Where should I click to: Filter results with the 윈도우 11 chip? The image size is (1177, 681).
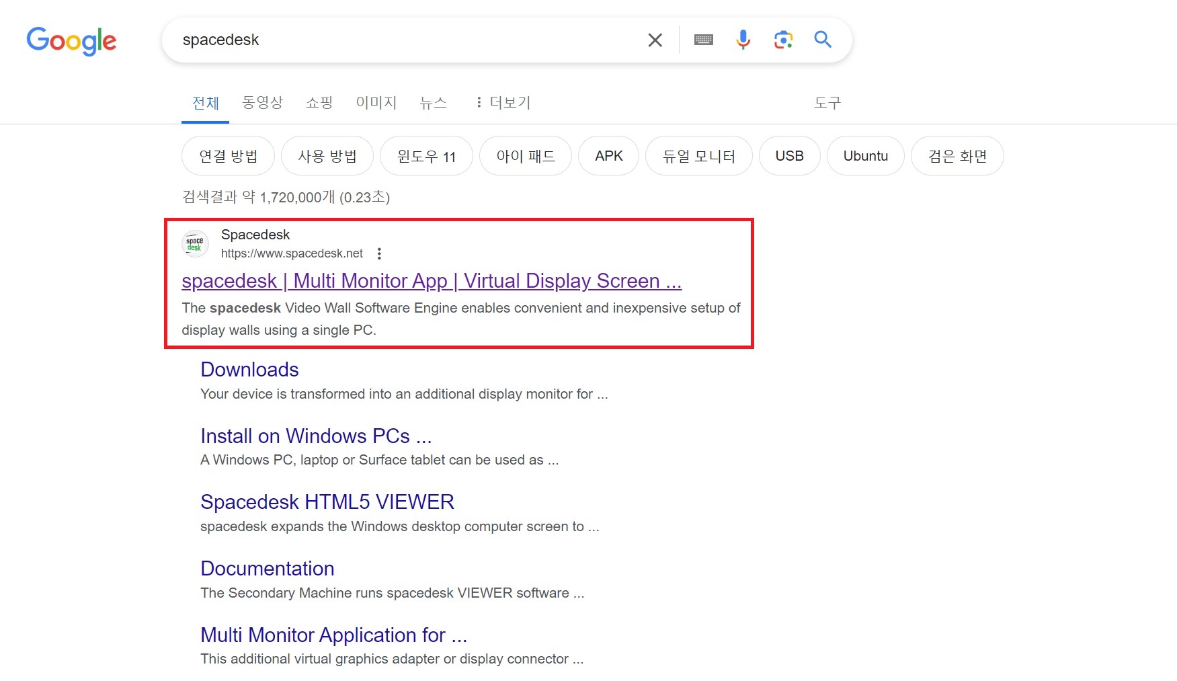click(426, 155)
